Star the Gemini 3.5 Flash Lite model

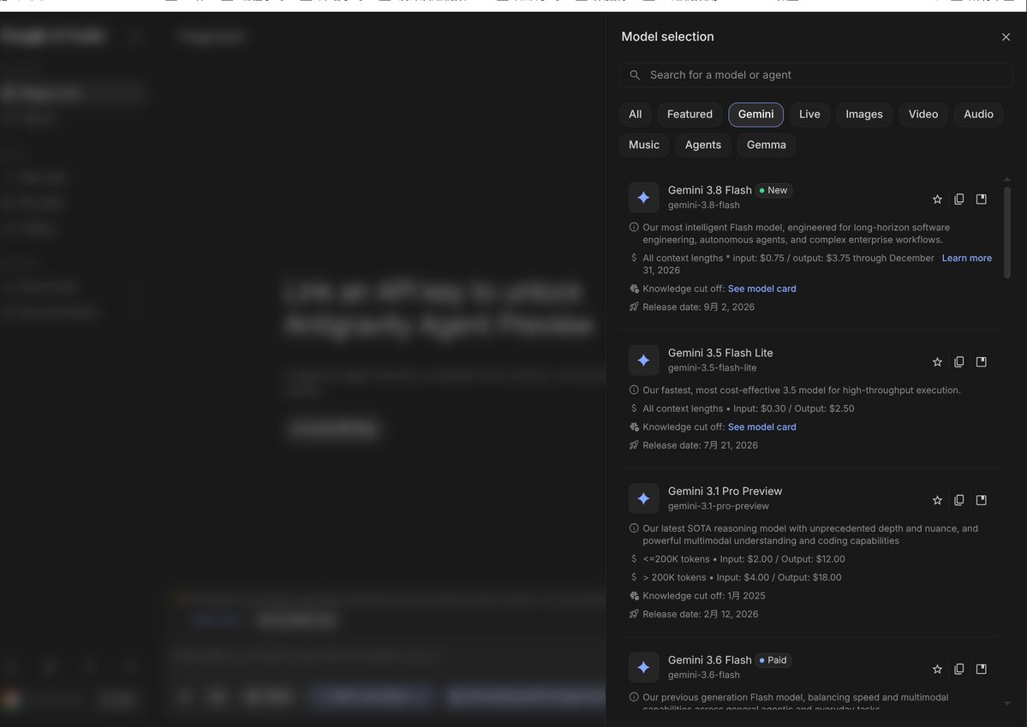[x=937, y=361]
